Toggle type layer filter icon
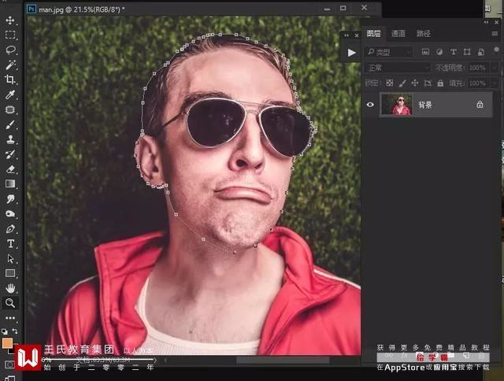The height and width of the screenshot is (381, 504). pyautogui.click(x=454, y=52)
